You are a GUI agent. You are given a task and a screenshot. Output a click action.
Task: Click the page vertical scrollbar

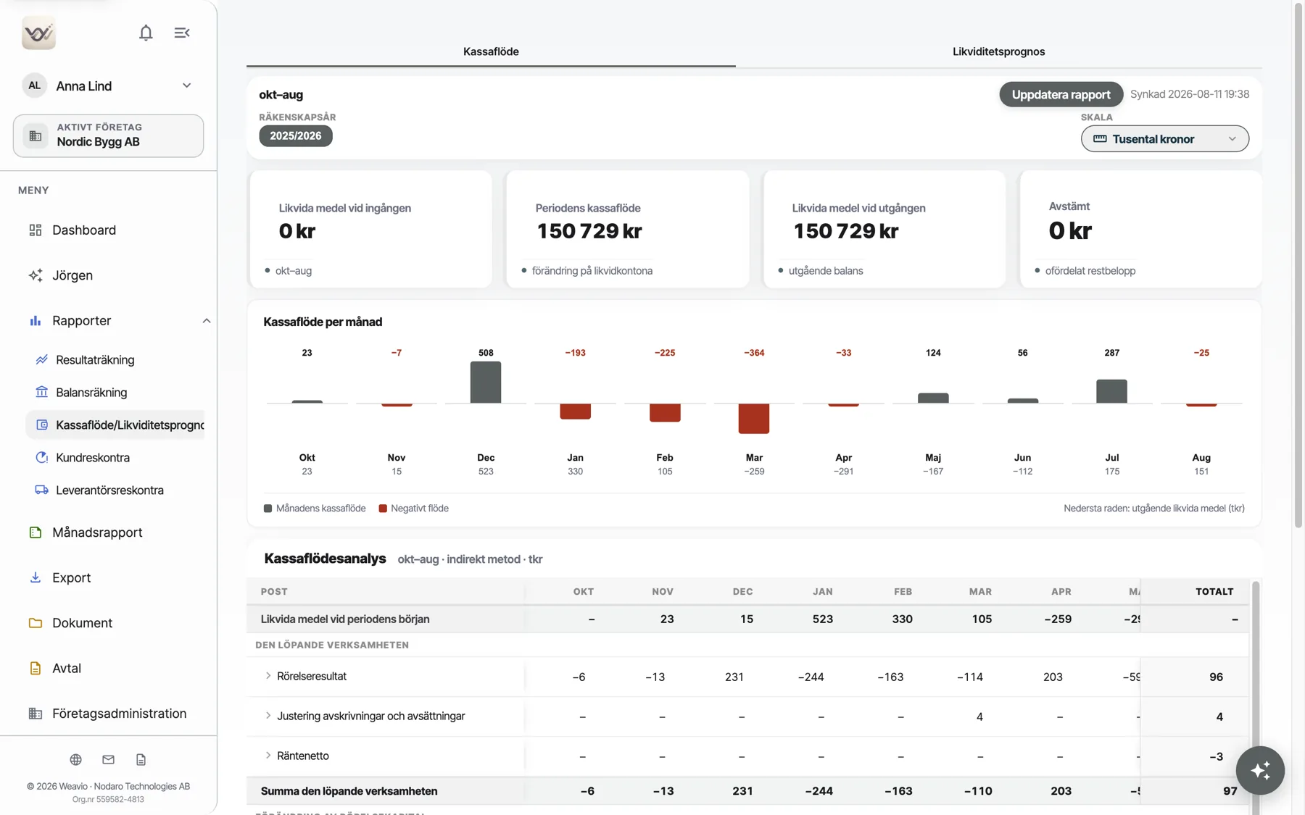[1298, 264]
